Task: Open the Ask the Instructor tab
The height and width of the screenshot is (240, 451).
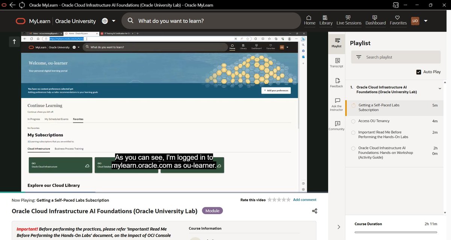Action: pyautogui.click(x=336, y=105)
